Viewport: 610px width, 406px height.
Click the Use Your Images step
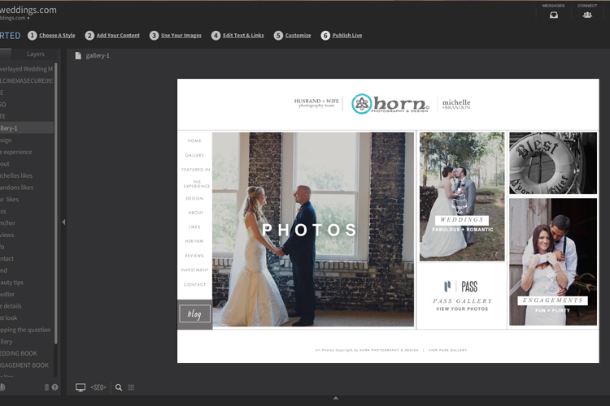[181, 36]
